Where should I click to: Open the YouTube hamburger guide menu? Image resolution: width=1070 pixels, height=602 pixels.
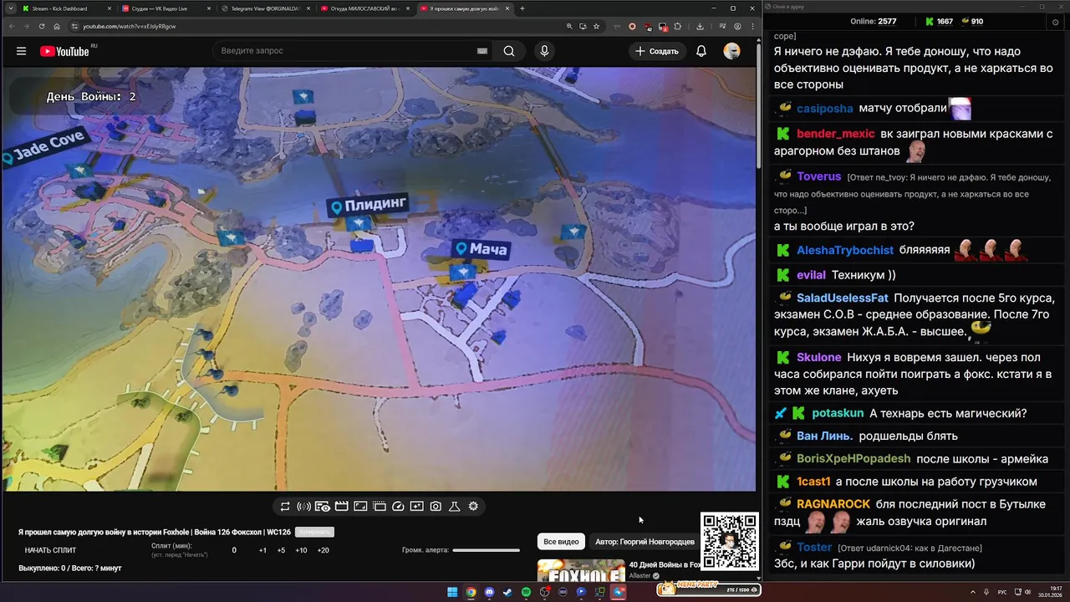pyautogui.click(x=21, y=51)
